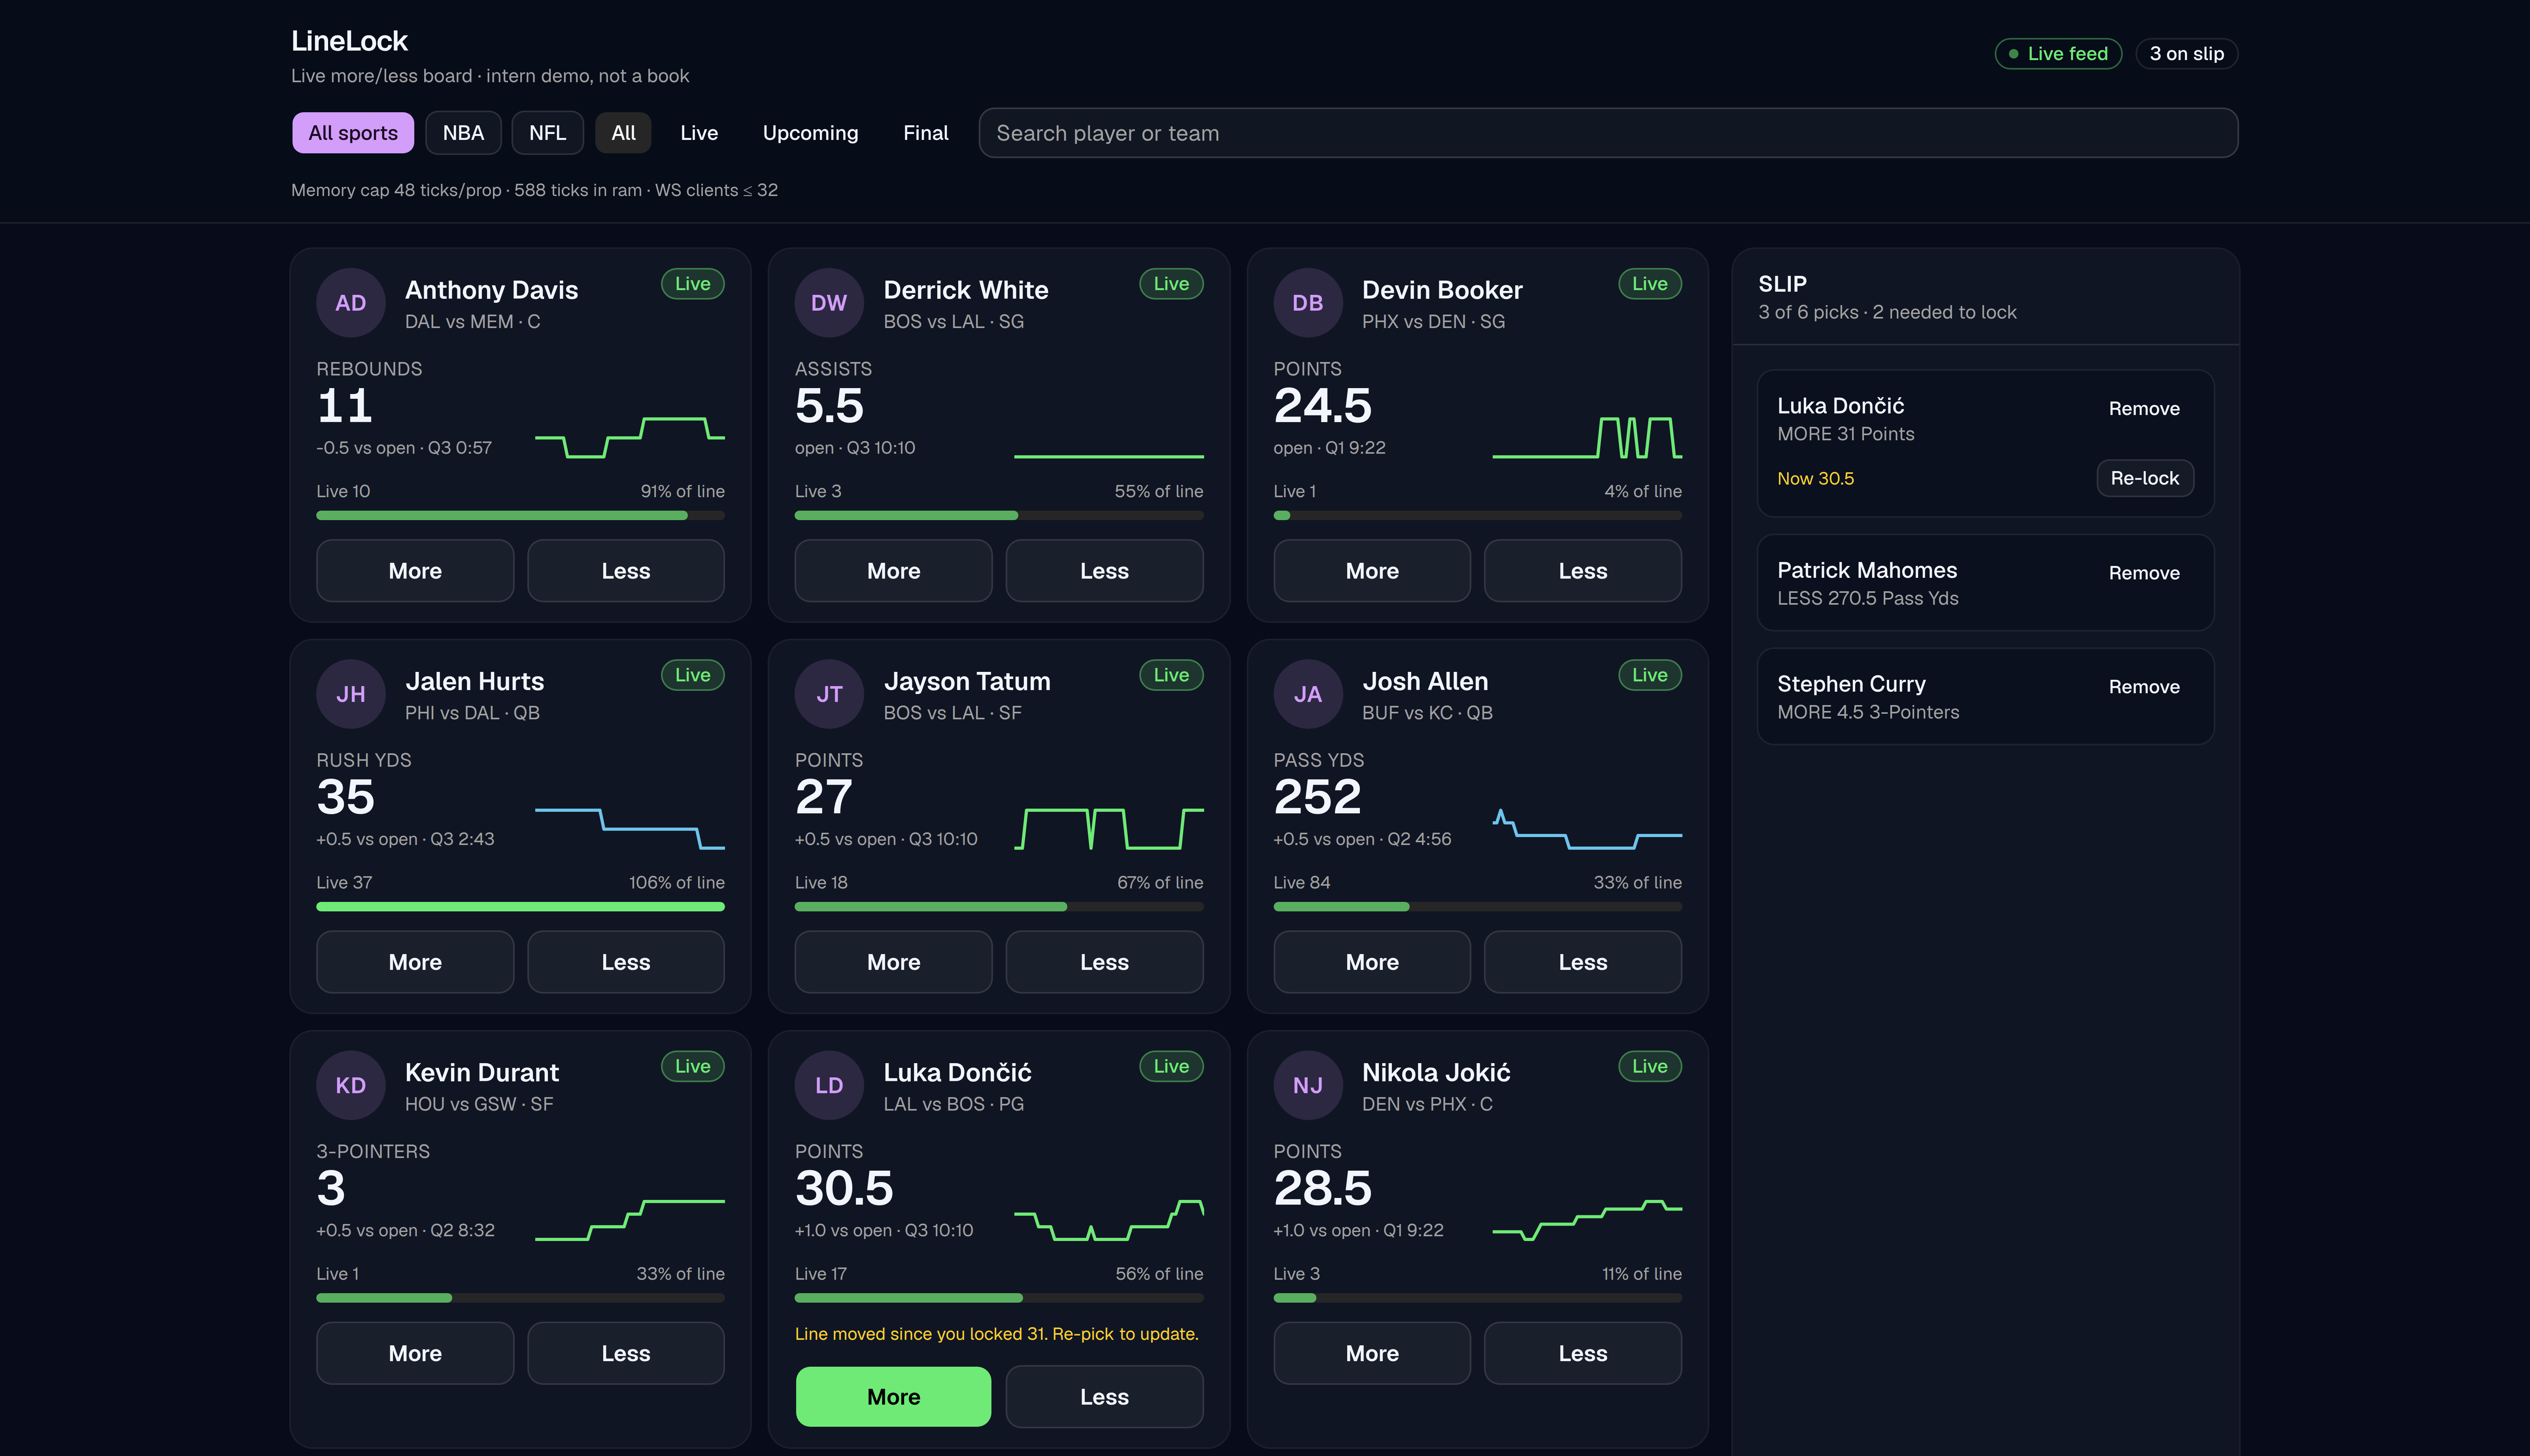2530x1456 pixels.
Task: Click Jalen Hurts rush yards progress bar
Action: tap(520, 907)
